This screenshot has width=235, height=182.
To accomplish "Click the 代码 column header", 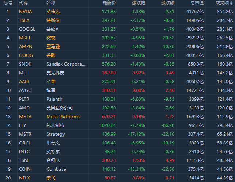I will click(23, 3).
